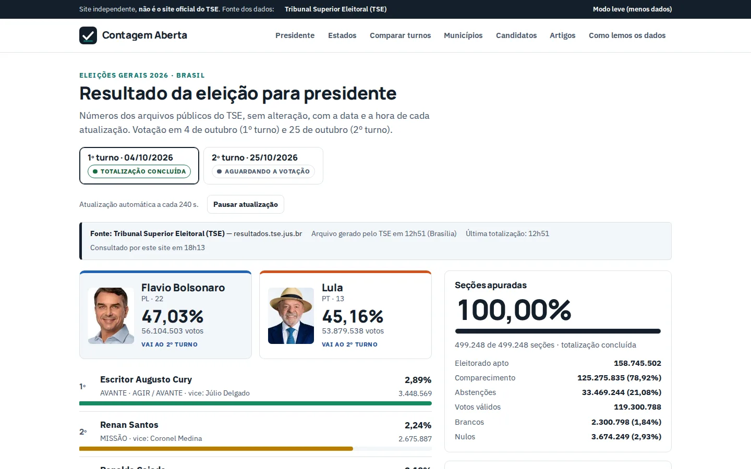
Task: Select the 1º turno 04/10/2026 tab
Action: (x=139, y=166)
